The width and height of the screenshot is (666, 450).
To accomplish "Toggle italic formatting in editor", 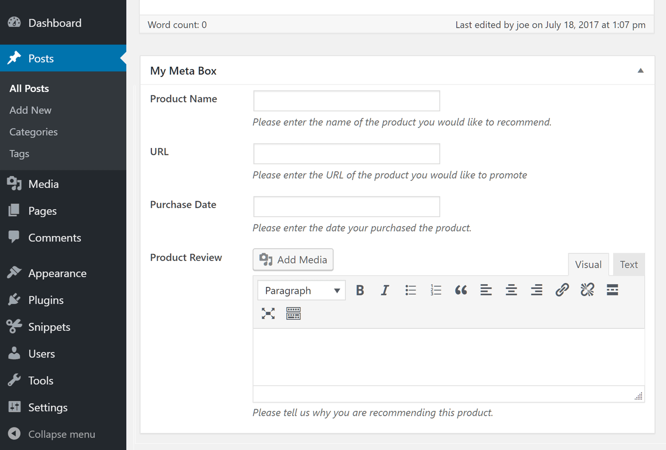I will pos(385,290).
